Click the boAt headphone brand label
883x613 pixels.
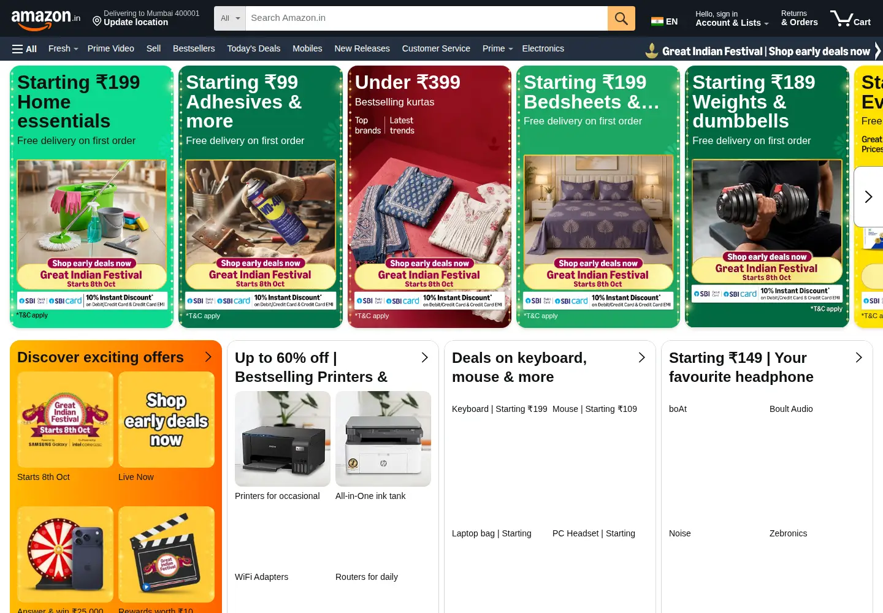pyautogui.click(x=678, y=409)
